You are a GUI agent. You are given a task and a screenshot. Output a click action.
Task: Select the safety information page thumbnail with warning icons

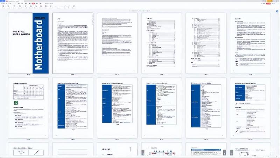coord(250,43)
